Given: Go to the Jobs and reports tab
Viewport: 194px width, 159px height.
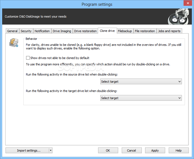Looking at the screenshot, I should 169,31.
